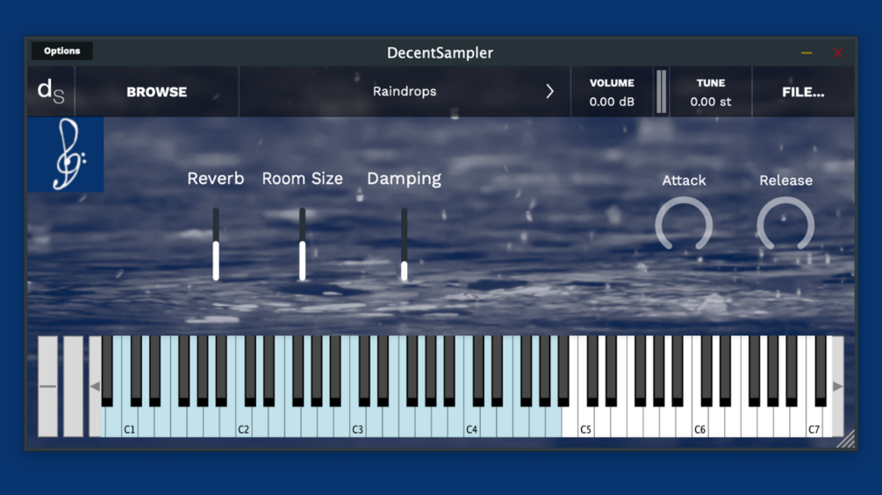The width and height of the screenshot is (882, 495).
Task: Close the DecentSampler window
Action: coord(837,53)
